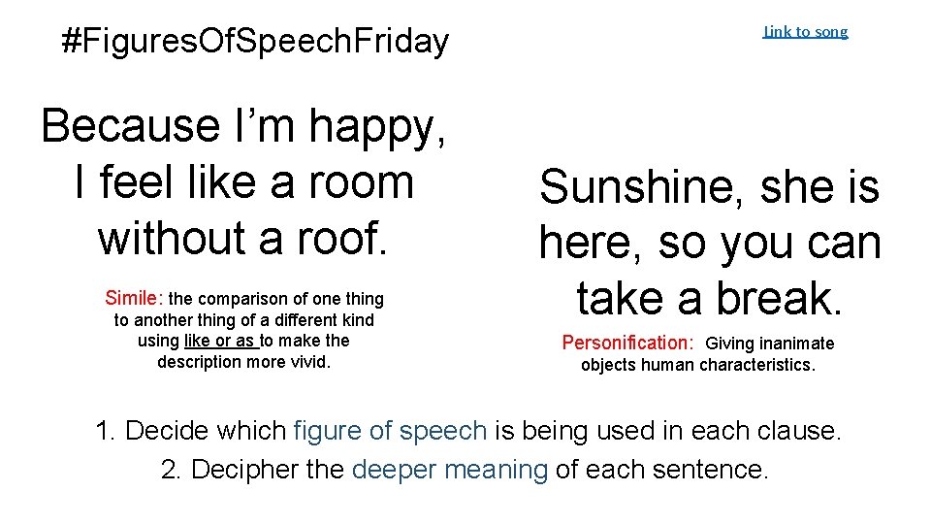Click the line 'I feel like a room'

(243, 181)
